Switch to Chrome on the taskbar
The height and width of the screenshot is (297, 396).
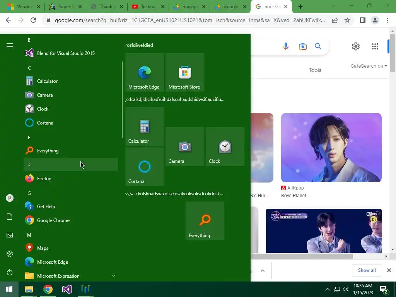(48, 289)
